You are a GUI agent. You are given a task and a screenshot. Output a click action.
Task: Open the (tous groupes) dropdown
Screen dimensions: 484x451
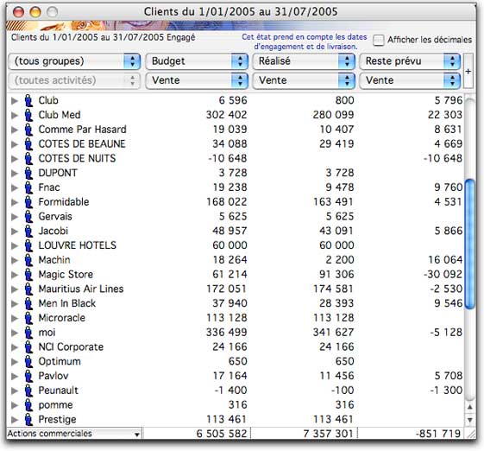point(74,61)
